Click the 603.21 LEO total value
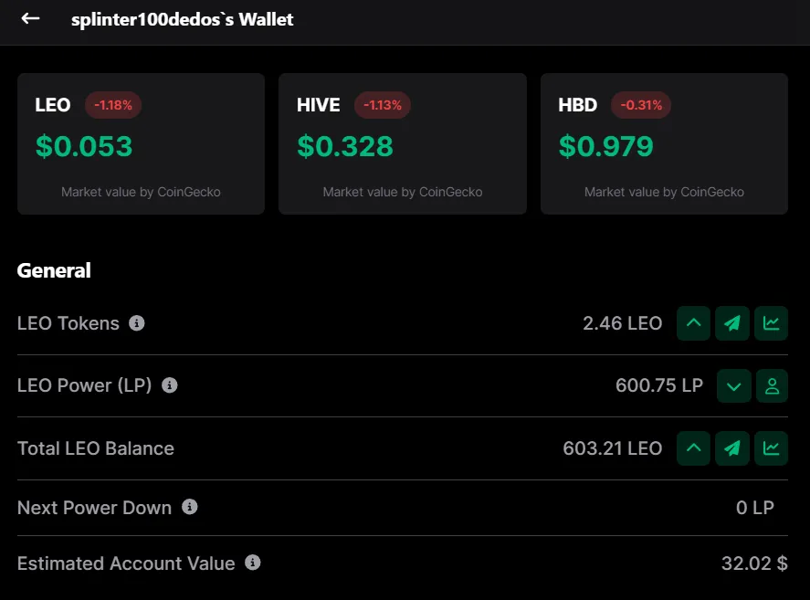Image resolution: width=810 pixels, height=600 pixels. [x=613, y=448]
